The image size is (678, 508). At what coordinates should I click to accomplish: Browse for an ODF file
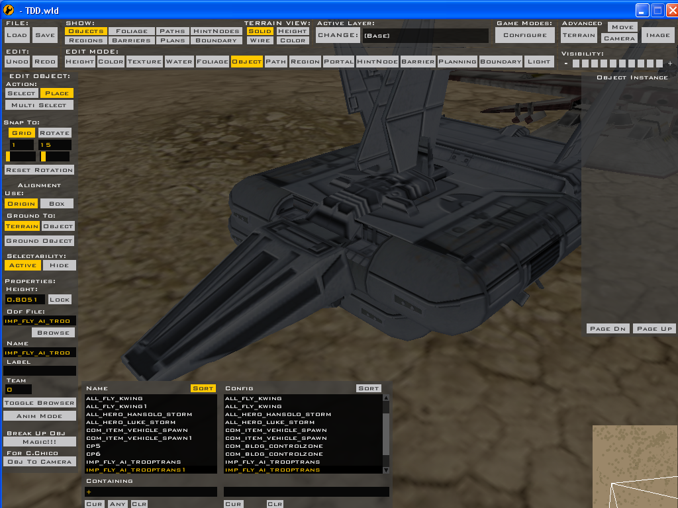pyautogui.click(x=53, y=332)
